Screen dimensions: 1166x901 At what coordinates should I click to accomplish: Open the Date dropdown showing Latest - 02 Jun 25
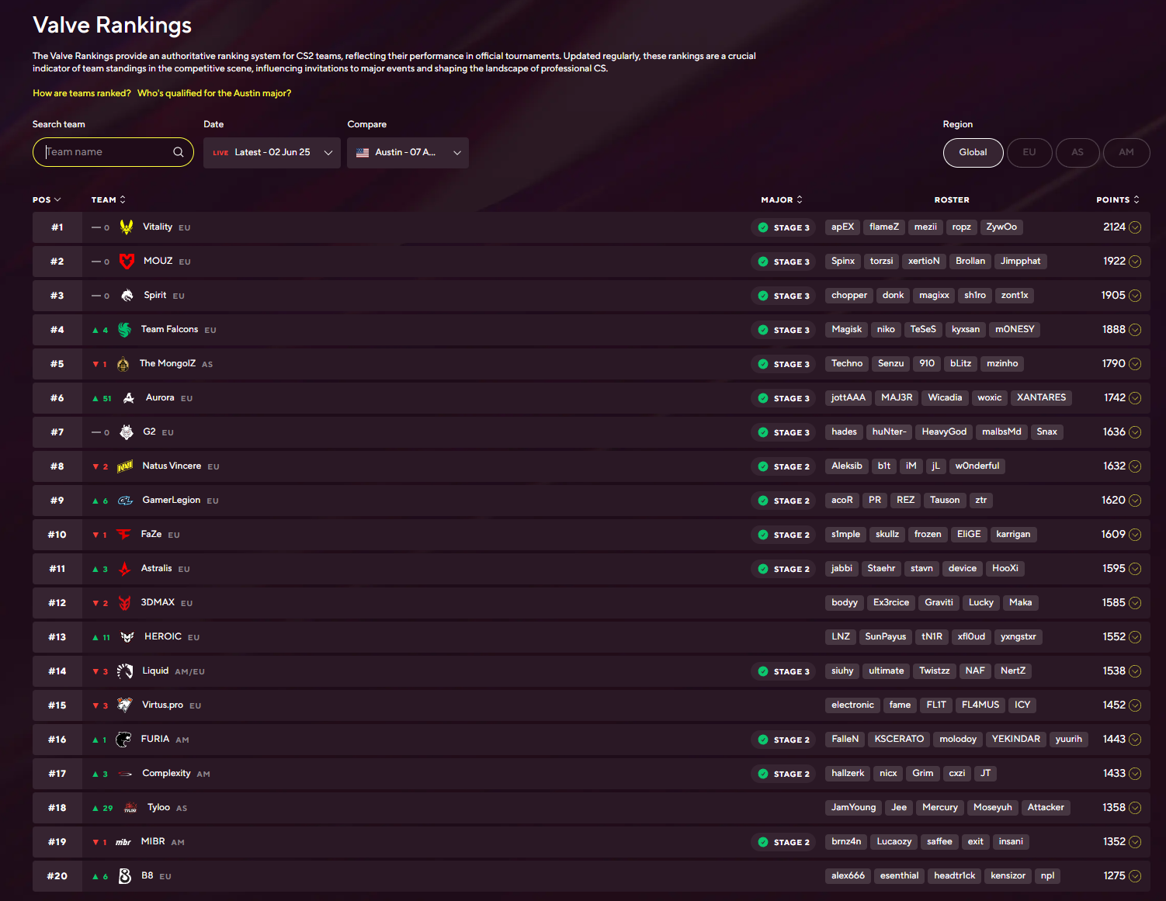pyautogui.click(x=272, y=153)
